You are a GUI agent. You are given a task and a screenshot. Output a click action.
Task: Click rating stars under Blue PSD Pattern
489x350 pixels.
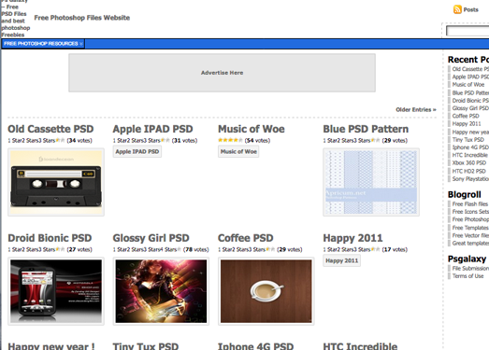tap(376, 140)
